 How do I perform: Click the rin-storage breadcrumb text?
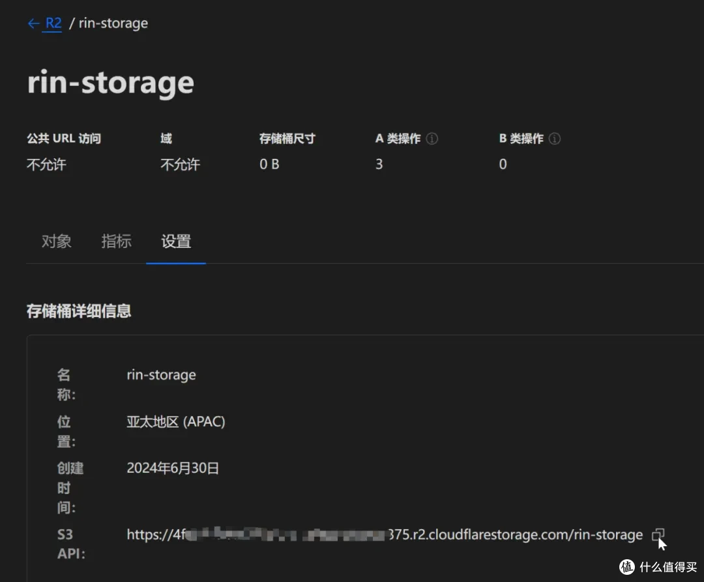click(x=113, y=23)
